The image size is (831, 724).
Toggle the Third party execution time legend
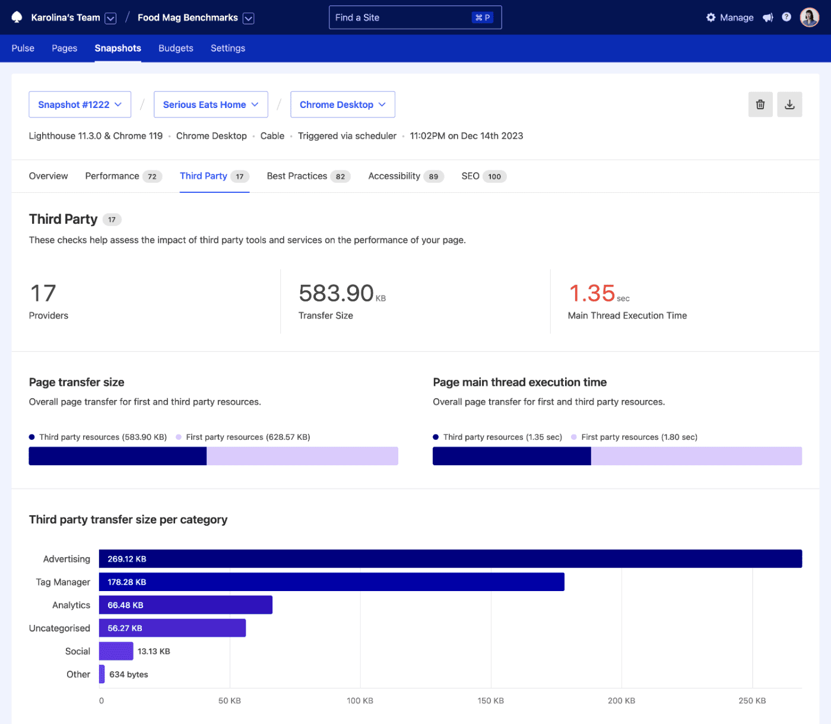coord(436,437)
